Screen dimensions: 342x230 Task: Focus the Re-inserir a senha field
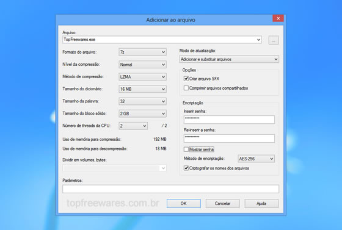click(x=229, y=138)
